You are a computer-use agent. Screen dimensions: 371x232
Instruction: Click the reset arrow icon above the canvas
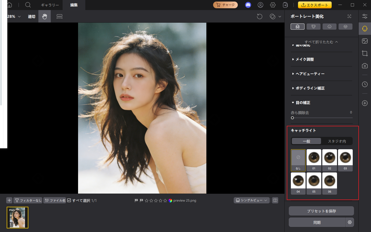[x=259, y=16]
